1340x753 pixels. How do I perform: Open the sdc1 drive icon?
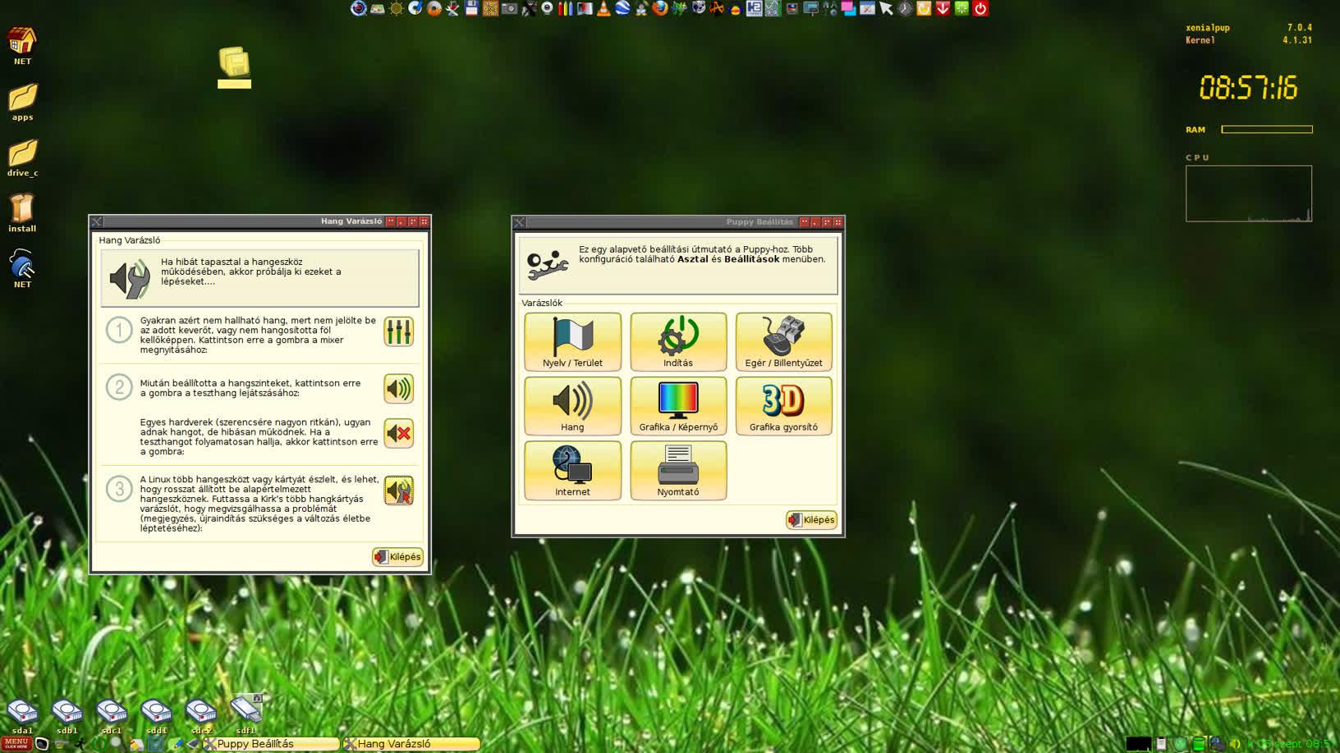click(x=111, y=715)
